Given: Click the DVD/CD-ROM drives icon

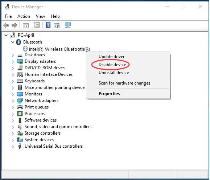Looking at the screenshot, I should coord(20,68).
